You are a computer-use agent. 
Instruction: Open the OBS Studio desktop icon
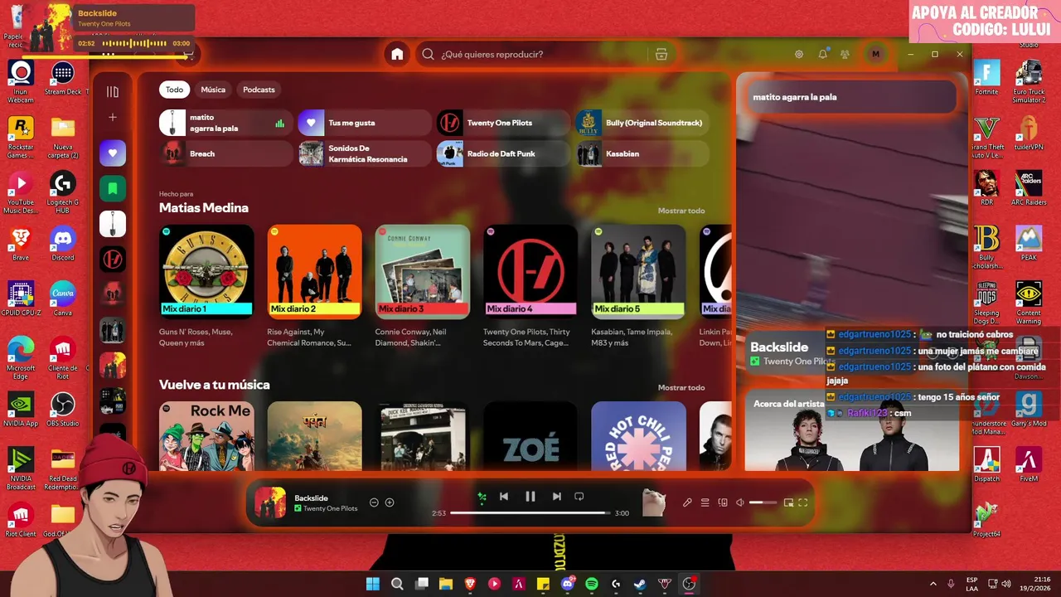(62, 411)
